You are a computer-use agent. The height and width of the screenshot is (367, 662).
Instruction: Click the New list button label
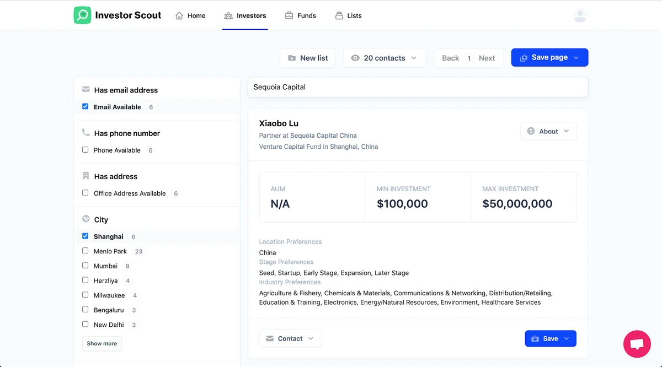pos(314,58)
